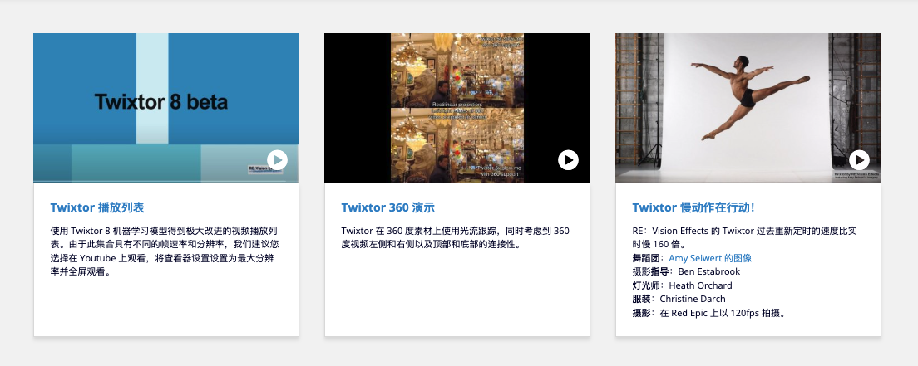
Task: Click the Twixtor 360 演示 description paragraph
Action: [456, 238]
